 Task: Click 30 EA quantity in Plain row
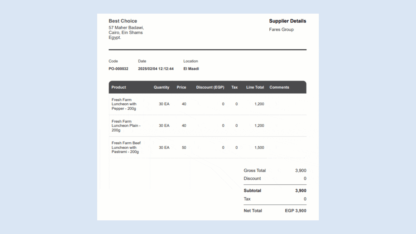164,126
